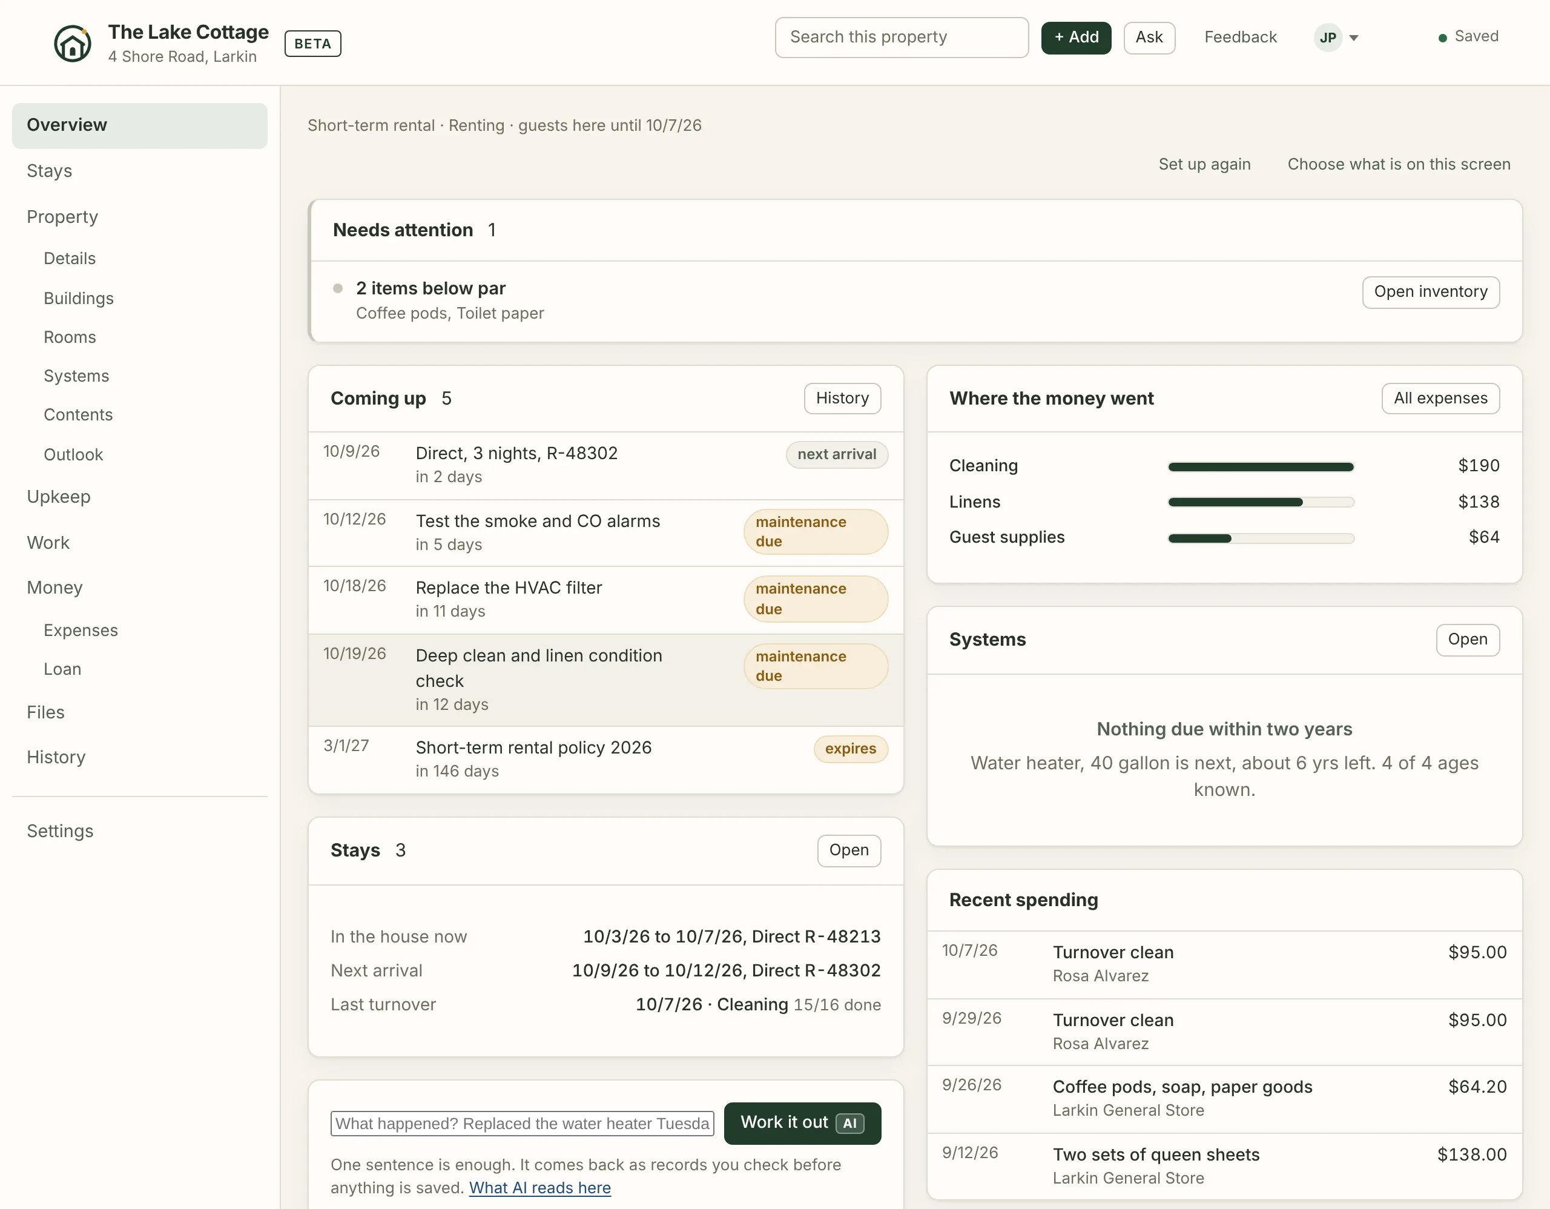1550x1209 pixels.
Task: Click the Cleaning expense bar
Action: (1261, 466)
